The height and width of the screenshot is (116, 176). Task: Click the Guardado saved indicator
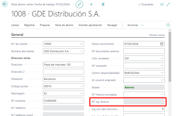(146, 4)
